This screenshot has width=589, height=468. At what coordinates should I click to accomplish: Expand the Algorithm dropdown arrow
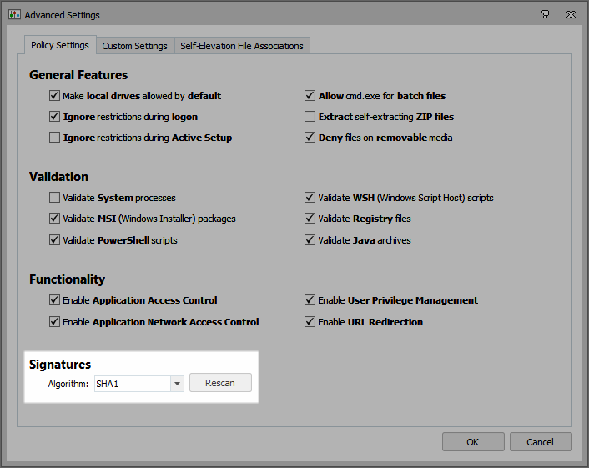[176, 384]
